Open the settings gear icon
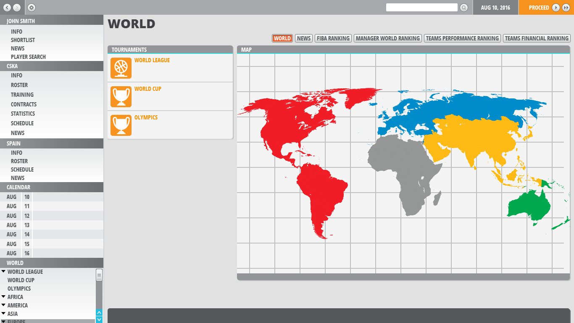Image resolution: width=574 pixels, height=323 pixels. tap(31, 7)
